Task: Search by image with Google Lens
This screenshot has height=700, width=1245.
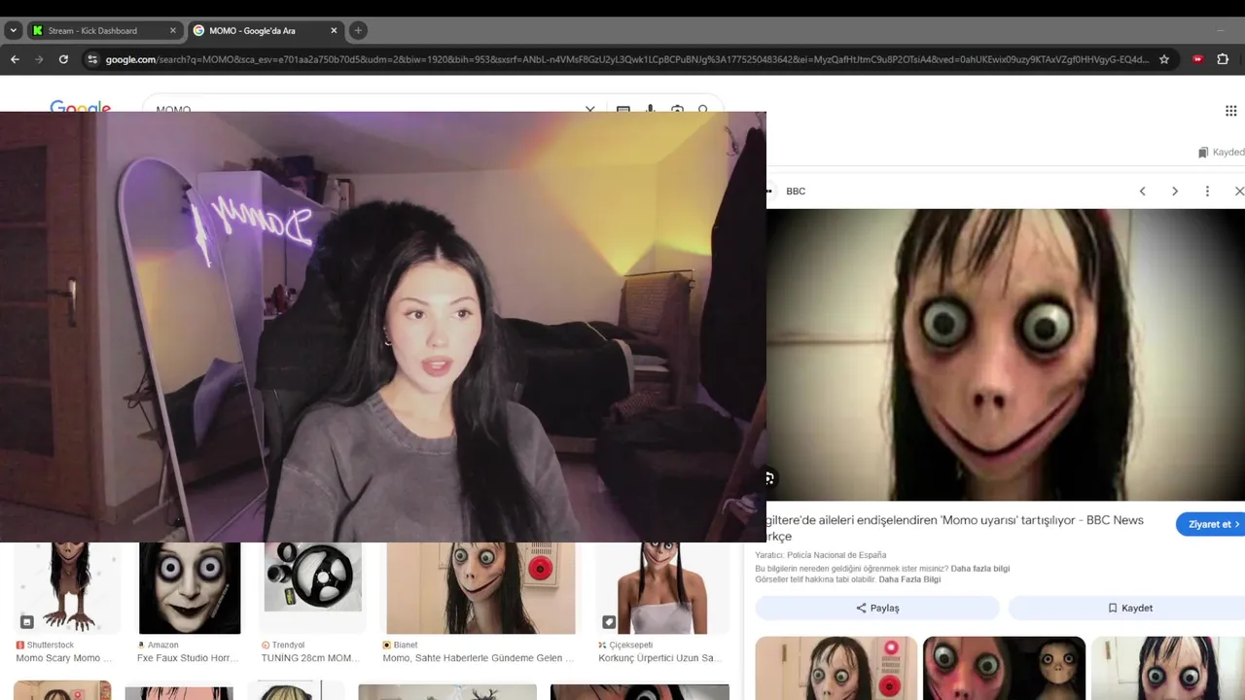Action: (x=677, y=108)
